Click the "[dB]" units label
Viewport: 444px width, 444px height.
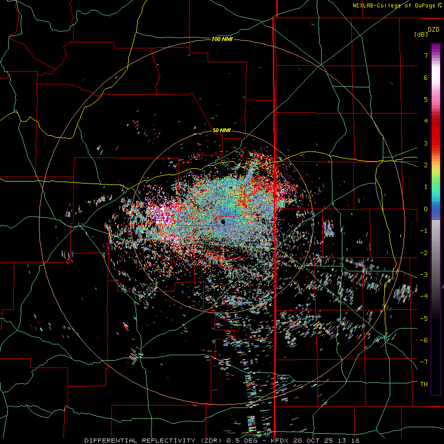pos(421,34)
